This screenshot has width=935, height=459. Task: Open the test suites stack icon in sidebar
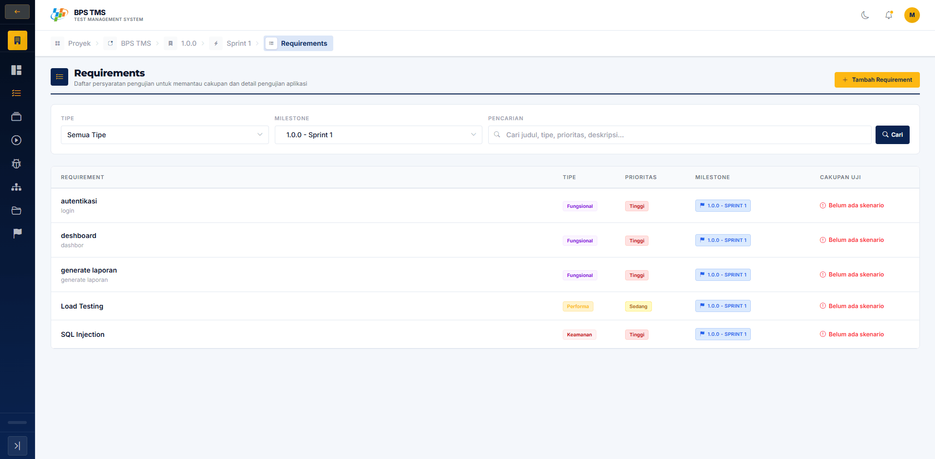click(x=17, y=117)
